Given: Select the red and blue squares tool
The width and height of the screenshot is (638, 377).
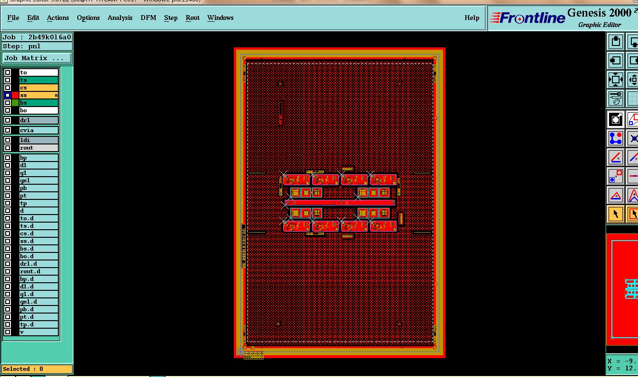Looking at the screenshot, I should 616,176.
